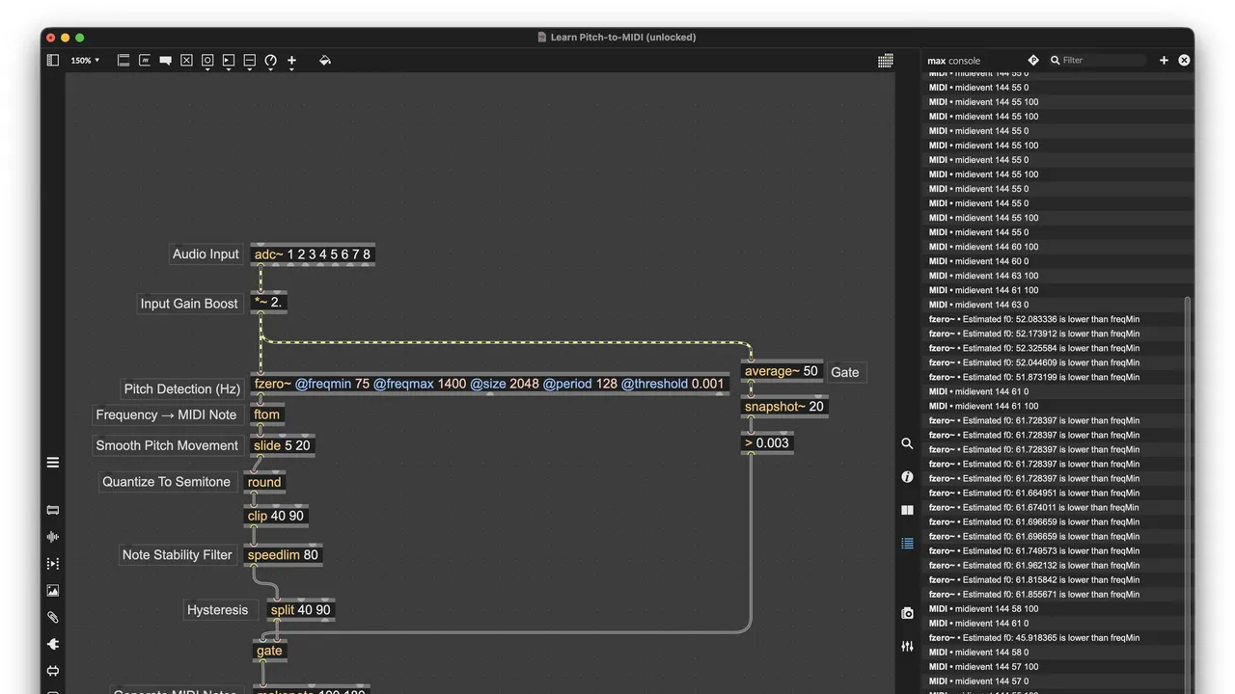Click the plus button in console header
The height and width of the screenshot is (694, 1235).
(1164, 60)
